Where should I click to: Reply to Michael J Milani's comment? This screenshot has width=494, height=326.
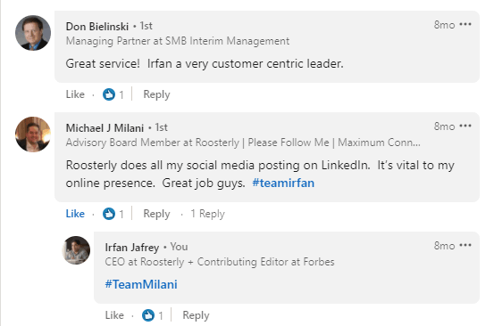click(x=156, y=214)
